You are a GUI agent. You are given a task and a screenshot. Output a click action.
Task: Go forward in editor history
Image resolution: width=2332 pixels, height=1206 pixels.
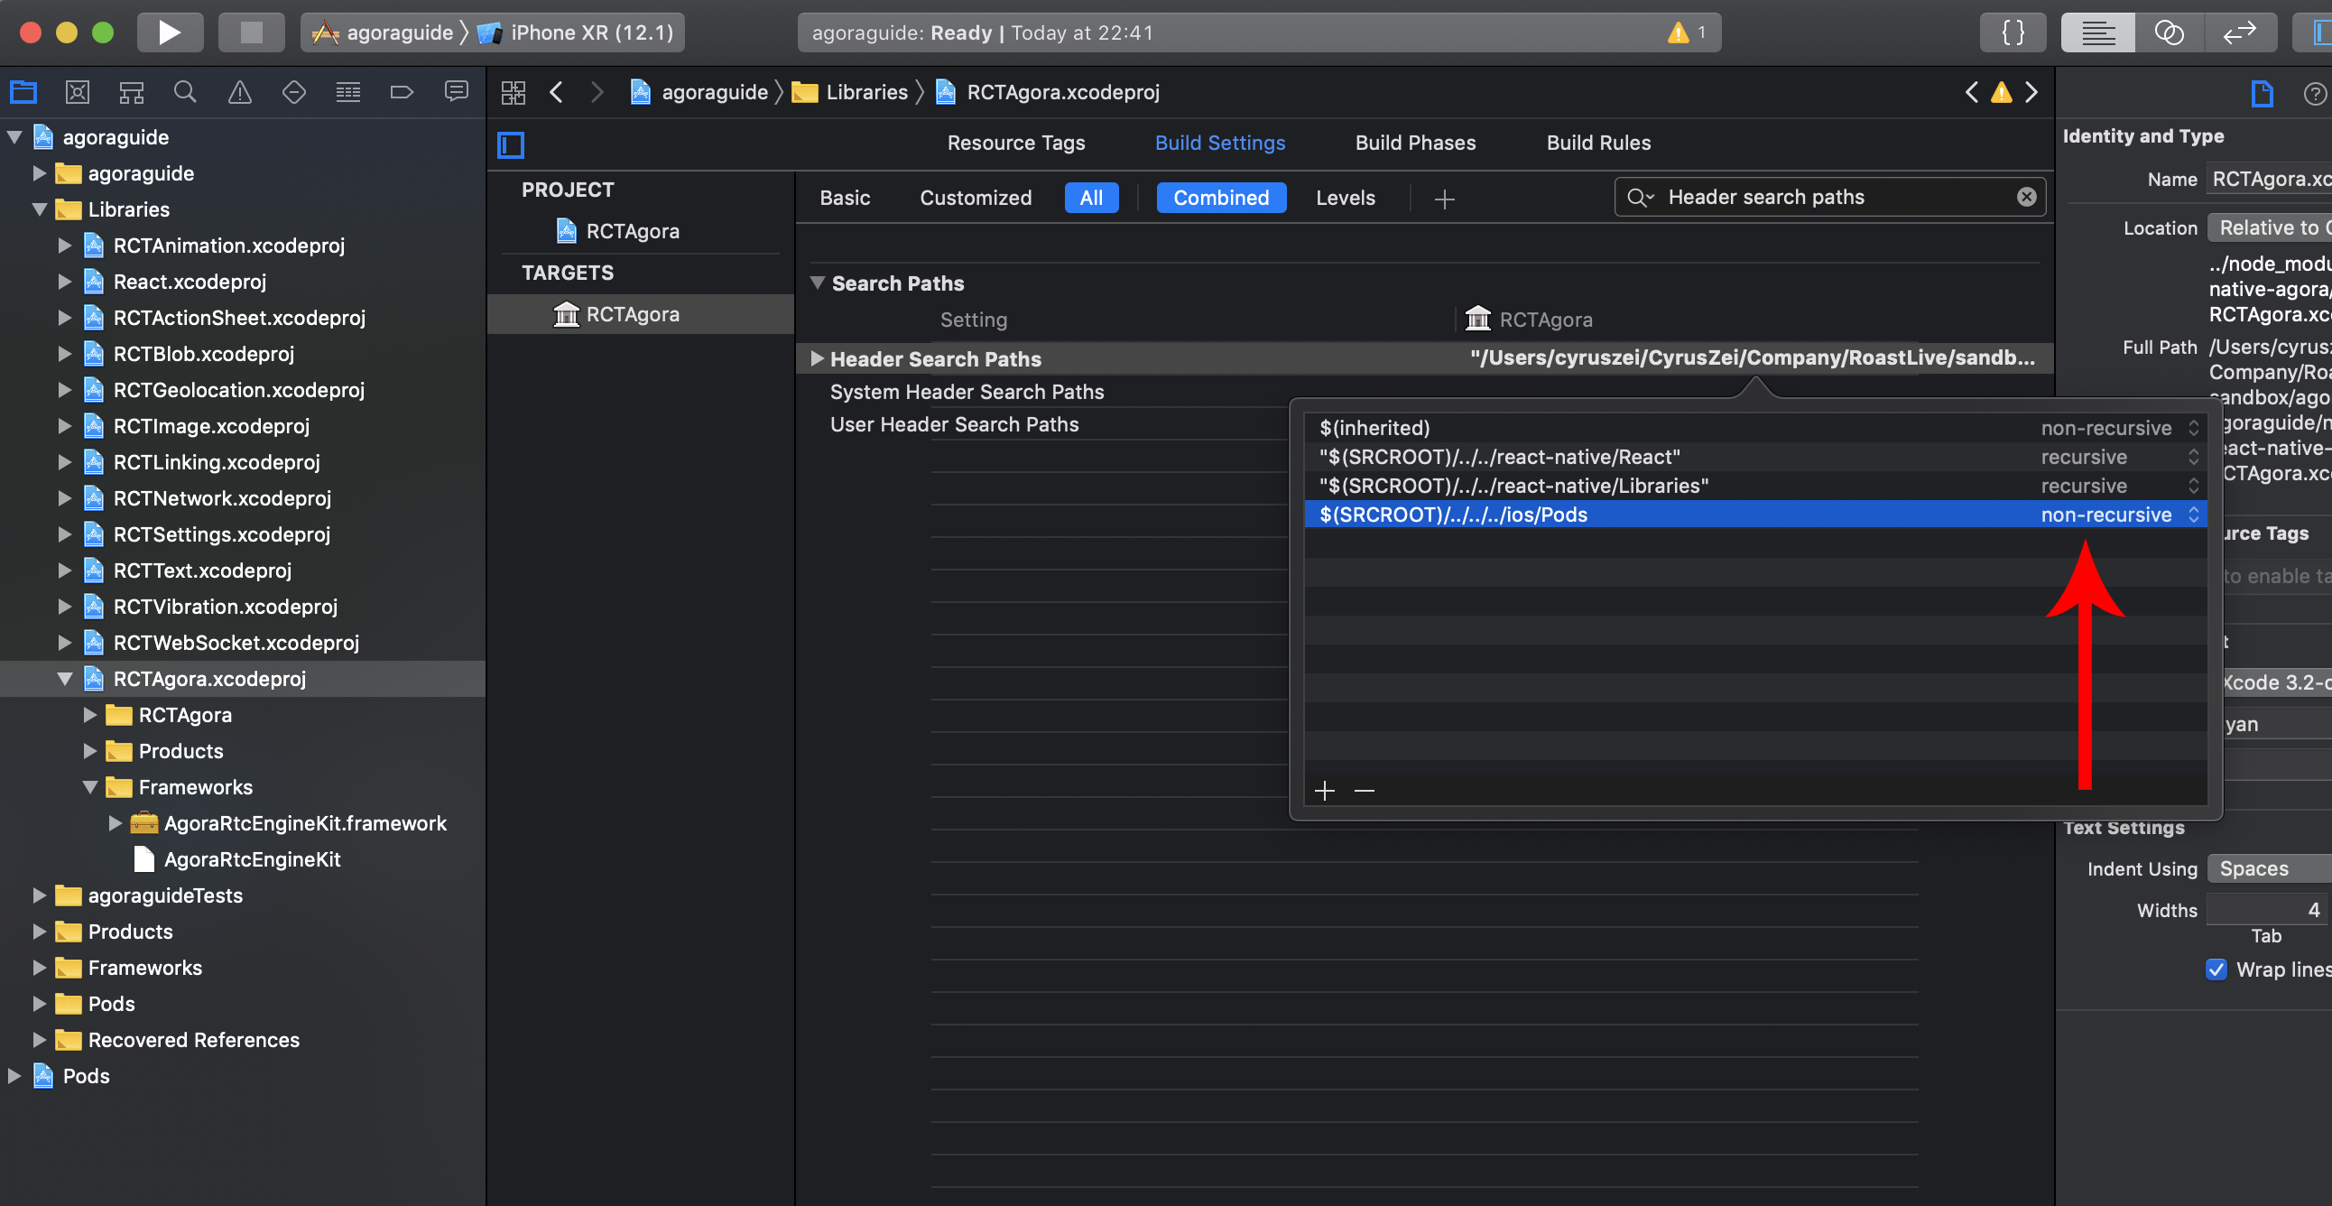597,91
